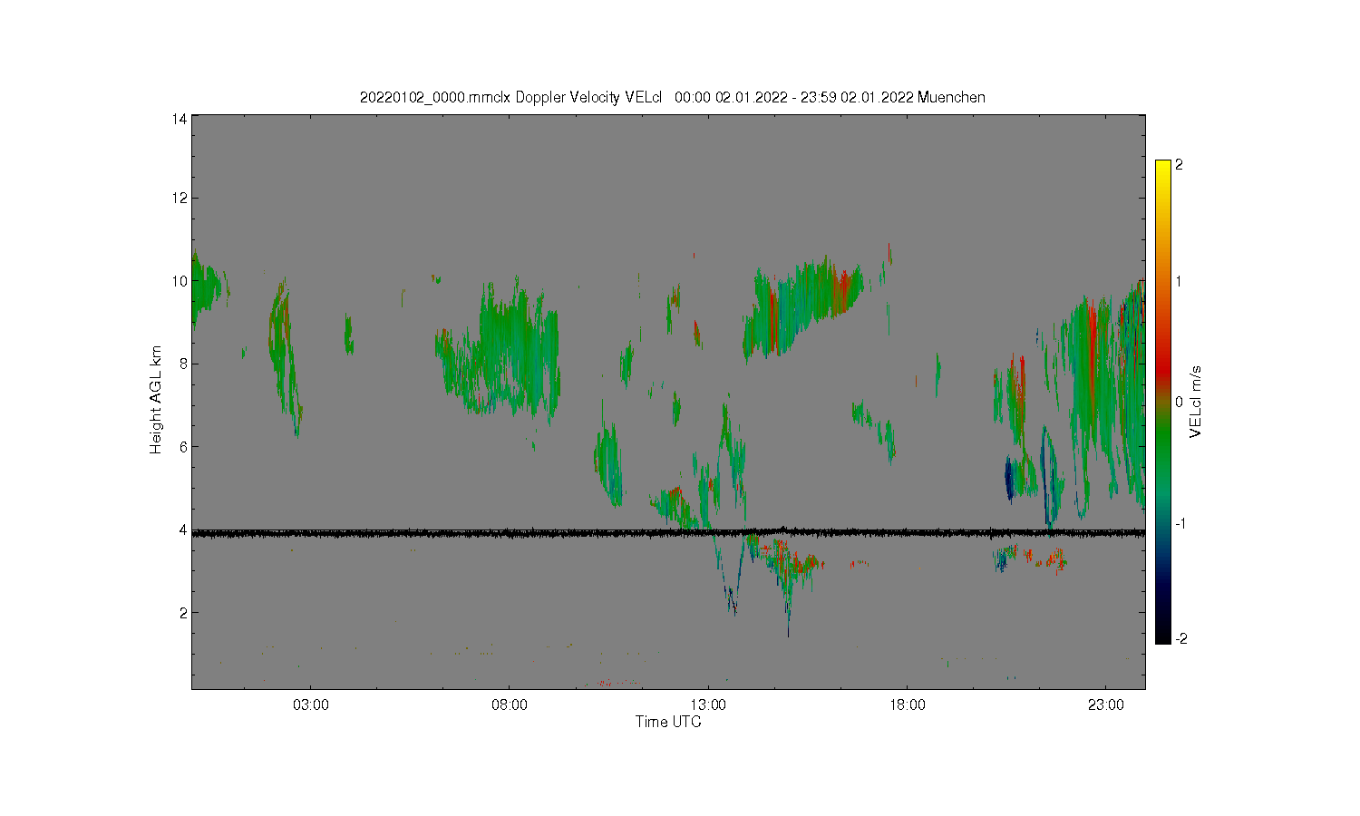Click the plot title text at the top
This screenshot has width=1360, height=816.
(x=672, y=97)
